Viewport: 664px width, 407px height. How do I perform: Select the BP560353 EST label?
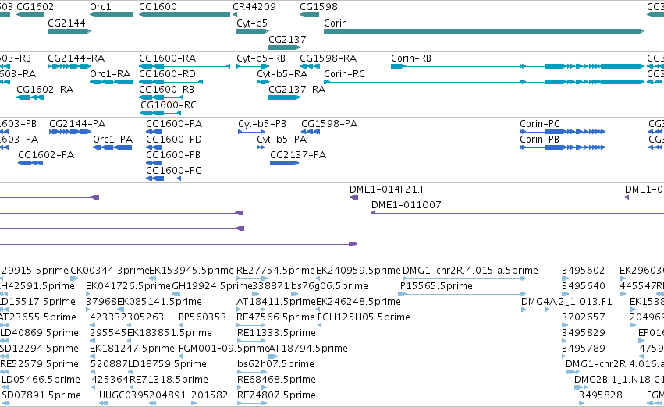202,317
